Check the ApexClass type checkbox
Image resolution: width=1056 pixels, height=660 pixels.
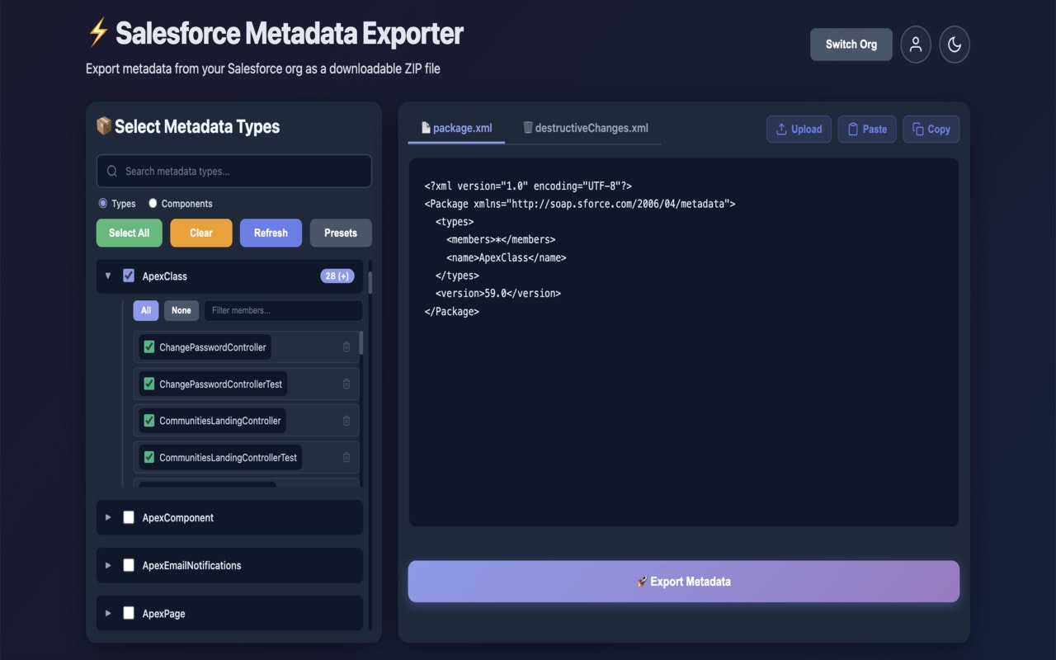point(129,276)
